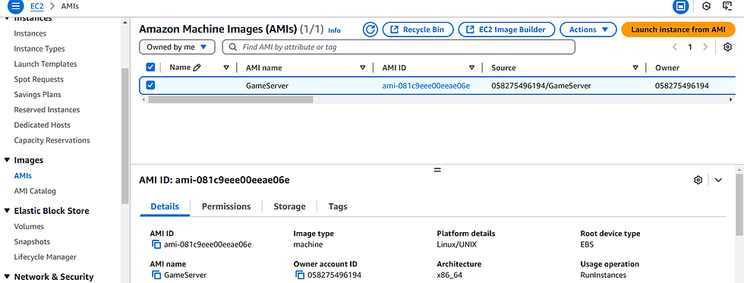
Task: Sort by Name column arrow
Action: click(x=226, y=68)
